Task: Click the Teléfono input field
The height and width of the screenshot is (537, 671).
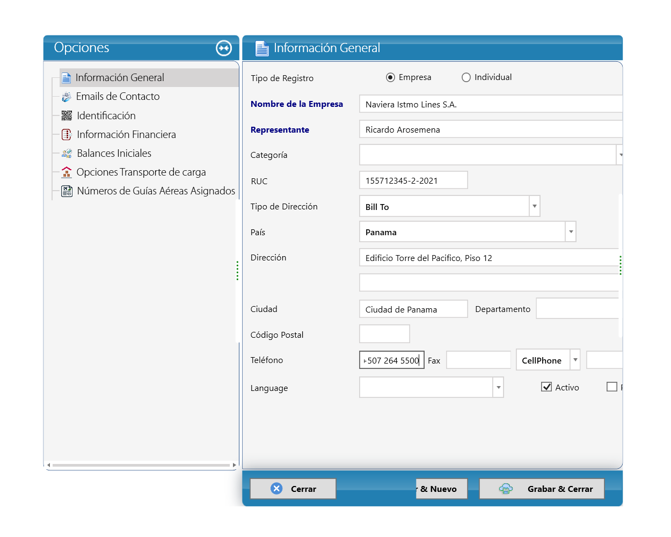Action: 392,360
